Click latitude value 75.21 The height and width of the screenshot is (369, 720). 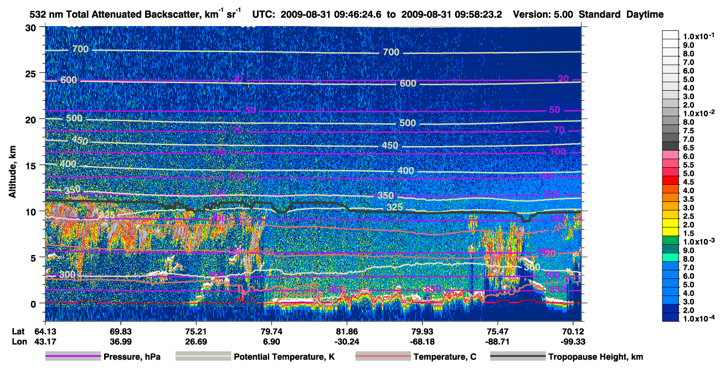[196, 331]
